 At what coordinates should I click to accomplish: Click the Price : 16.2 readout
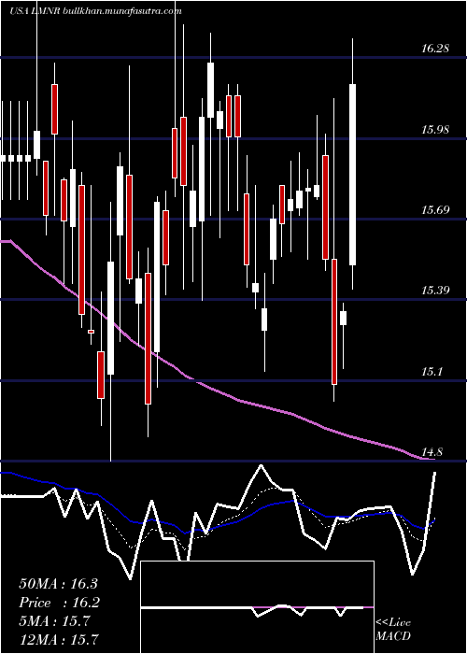click(58, 603)
